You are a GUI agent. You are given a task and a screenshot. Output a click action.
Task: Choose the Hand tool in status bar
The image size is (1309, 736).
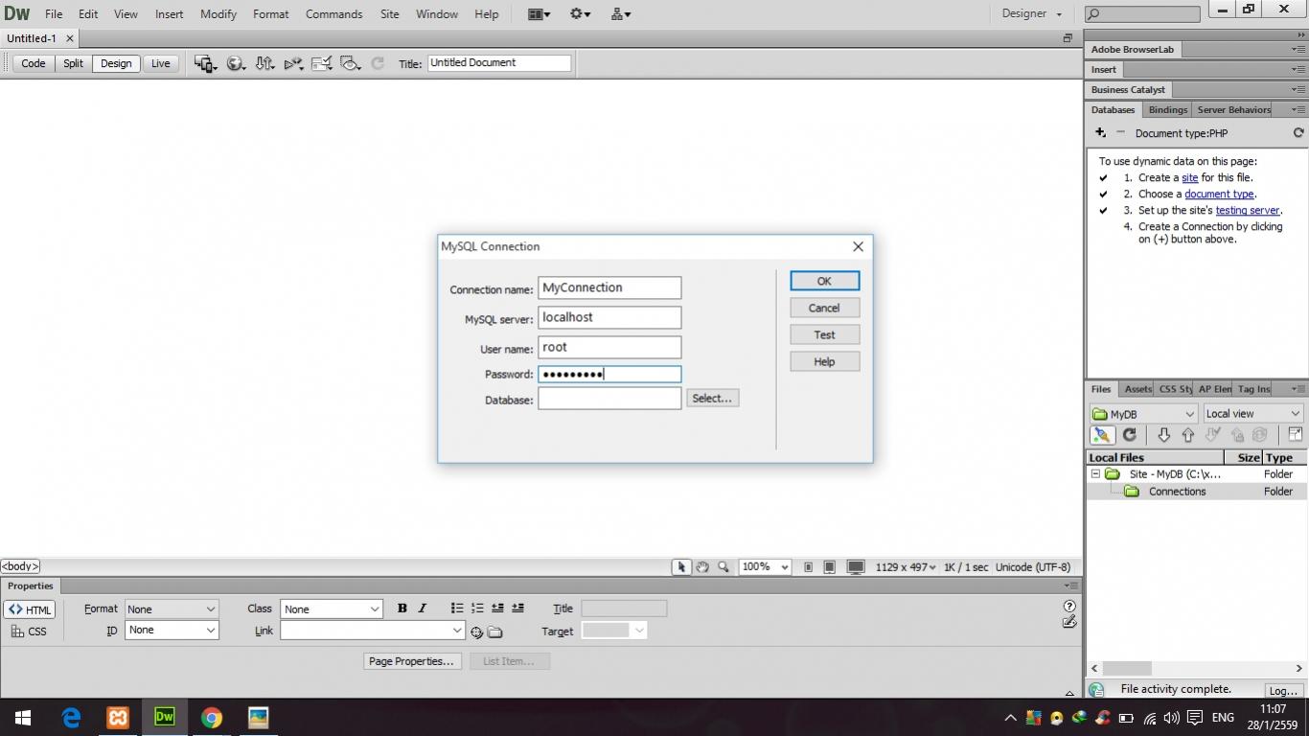[x=702, y=567]
